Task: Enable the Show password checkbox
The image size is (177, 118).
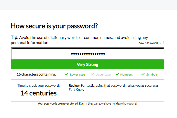Action: (162, 43)
